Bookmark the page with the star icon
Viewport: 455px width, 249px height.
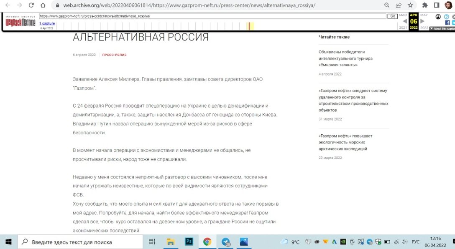(410, 6)
